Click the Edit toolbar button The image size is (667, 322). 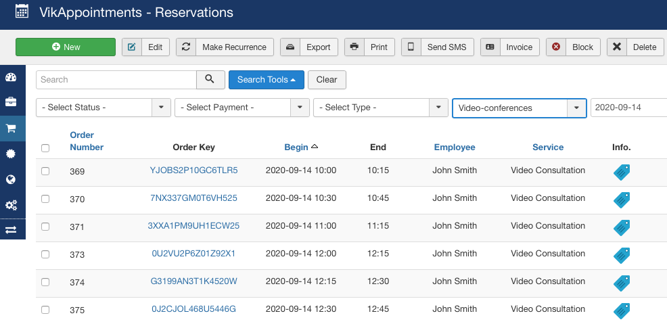coord(146,47)
